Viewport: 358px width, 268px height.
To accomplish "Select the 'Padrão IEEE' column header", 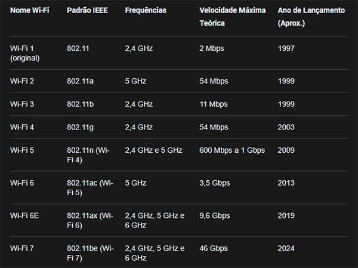I will (87, 11).
